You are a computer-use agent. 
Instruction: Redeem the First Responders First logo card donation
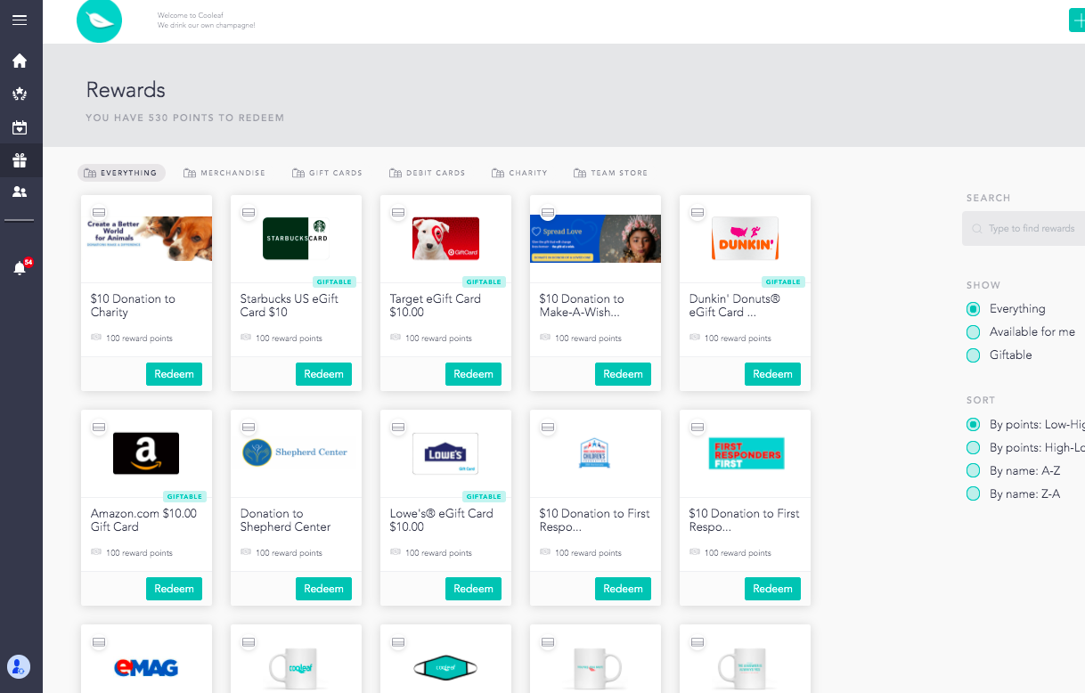click(x=772, y=589)
